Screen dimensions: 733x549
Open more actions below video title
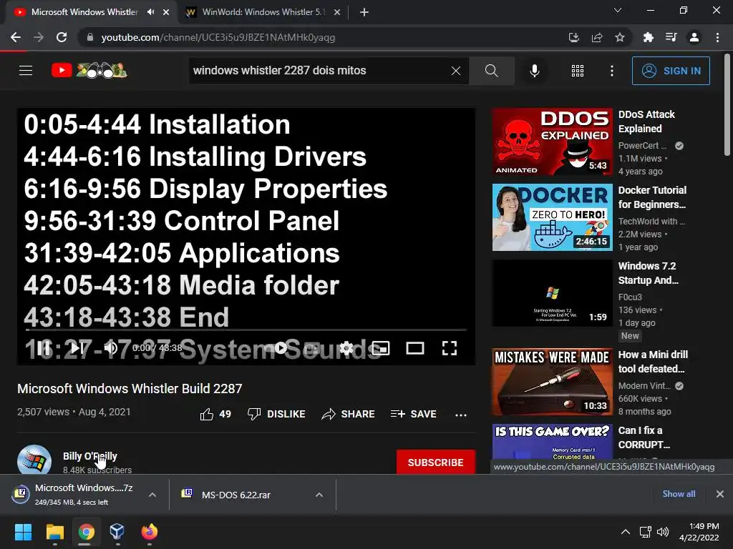(x=461, y=415)
